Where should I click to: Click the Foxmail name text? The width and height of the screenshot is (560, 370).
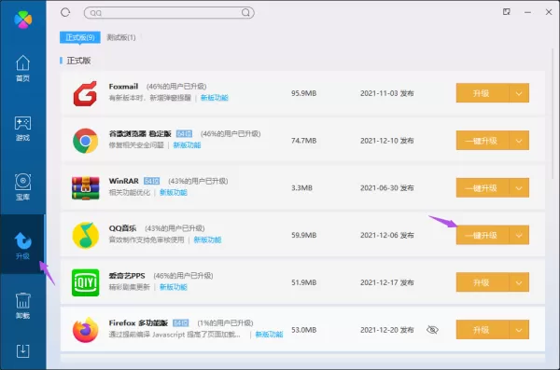123,87
